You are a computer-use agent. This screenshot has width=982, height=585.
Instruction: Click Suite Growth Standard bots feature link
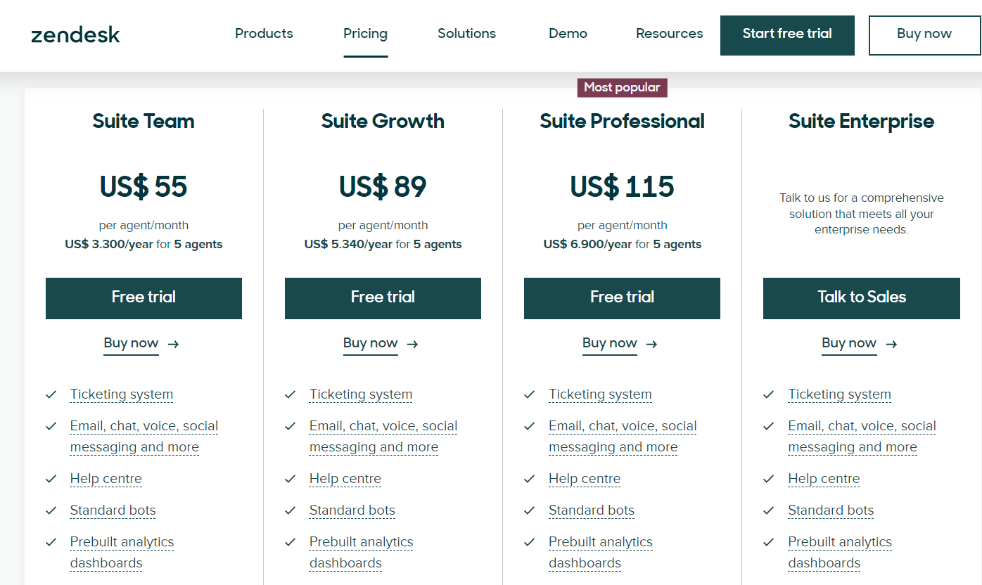(x=352, y=510)
